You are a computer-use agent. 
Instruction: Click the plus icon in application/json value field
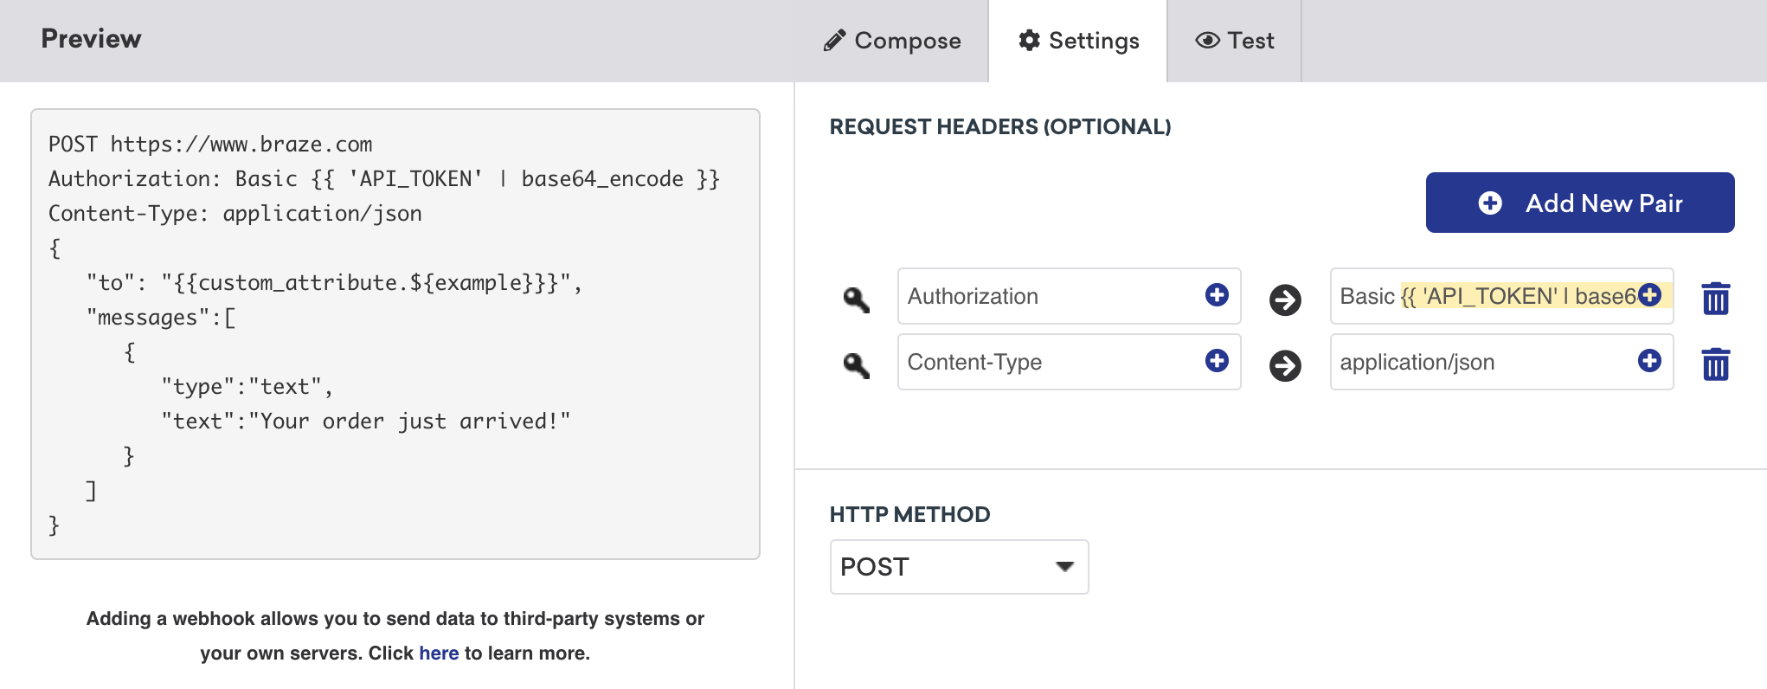coord(1649,361)
